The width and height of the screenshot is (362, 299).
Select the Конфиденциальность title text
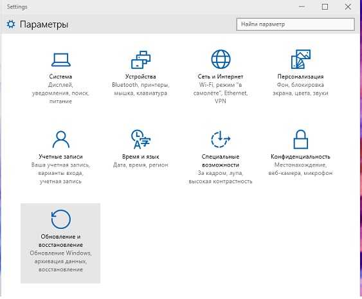click(300, 156)
